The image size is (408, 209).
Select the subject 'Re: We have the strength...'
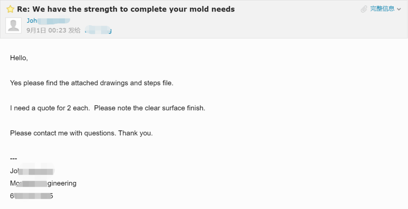(x=126, y=10)
